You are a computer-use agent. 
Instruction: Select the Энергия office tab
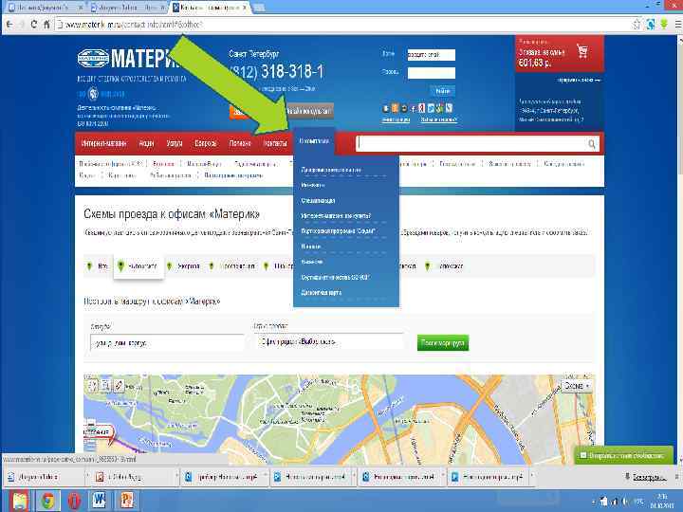pyautogui.click(x=183, y=266)
